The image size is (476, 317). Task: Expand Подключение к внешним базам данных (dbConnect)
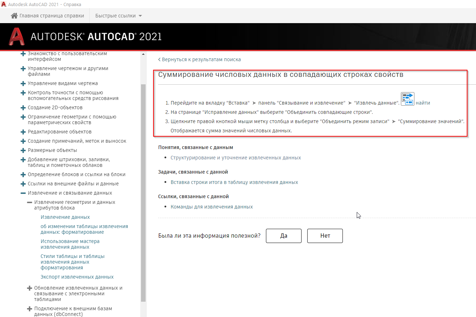point(30,309)
